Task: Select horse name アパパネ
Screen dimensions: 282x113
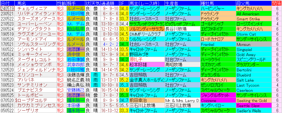Action: pyautogui.click(x=25, y=80)
